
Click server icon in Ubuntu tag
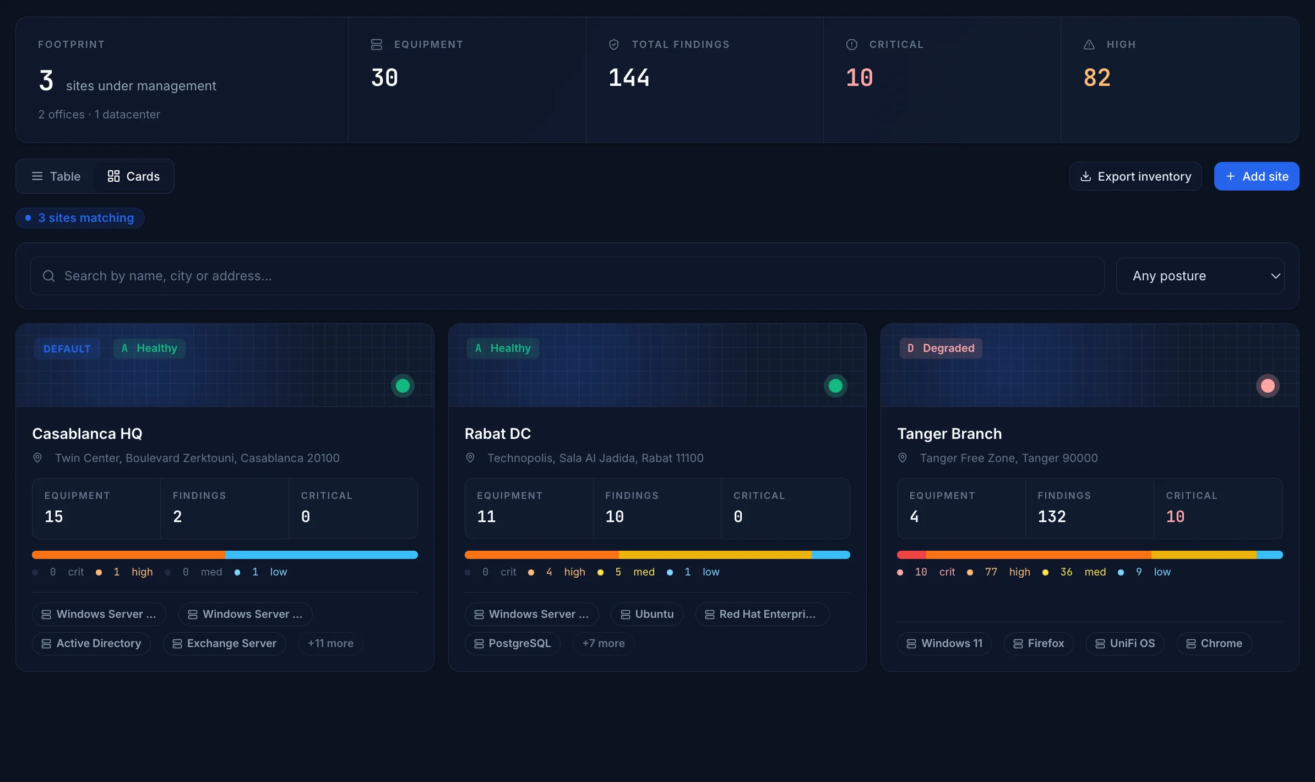pos(626,615)
